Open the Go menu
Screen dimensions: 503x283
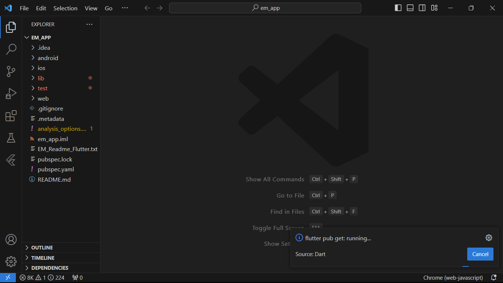(x=109, y=8)
